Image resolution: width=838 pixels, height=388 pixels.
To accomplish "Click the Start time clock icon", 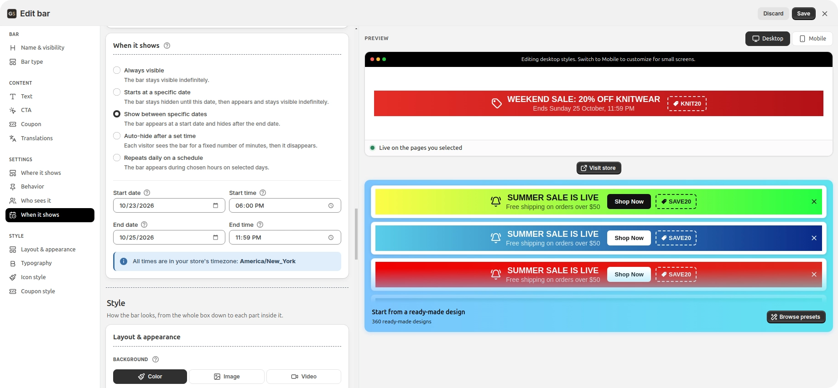I will [x=331, y=205].
